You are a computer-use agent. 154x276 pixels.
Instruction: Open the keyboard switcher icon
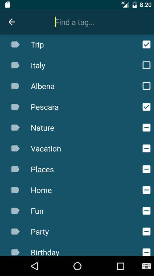pyautogui.click(x=147, y=266)
